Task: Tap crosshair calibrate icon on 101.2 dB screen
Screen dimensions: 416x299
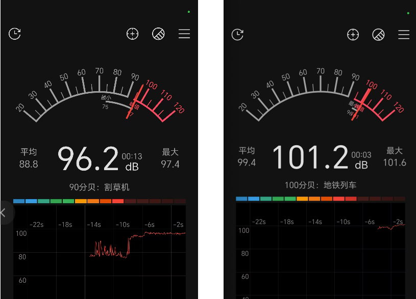Action: pyautogui.click(x=353, y=35)
